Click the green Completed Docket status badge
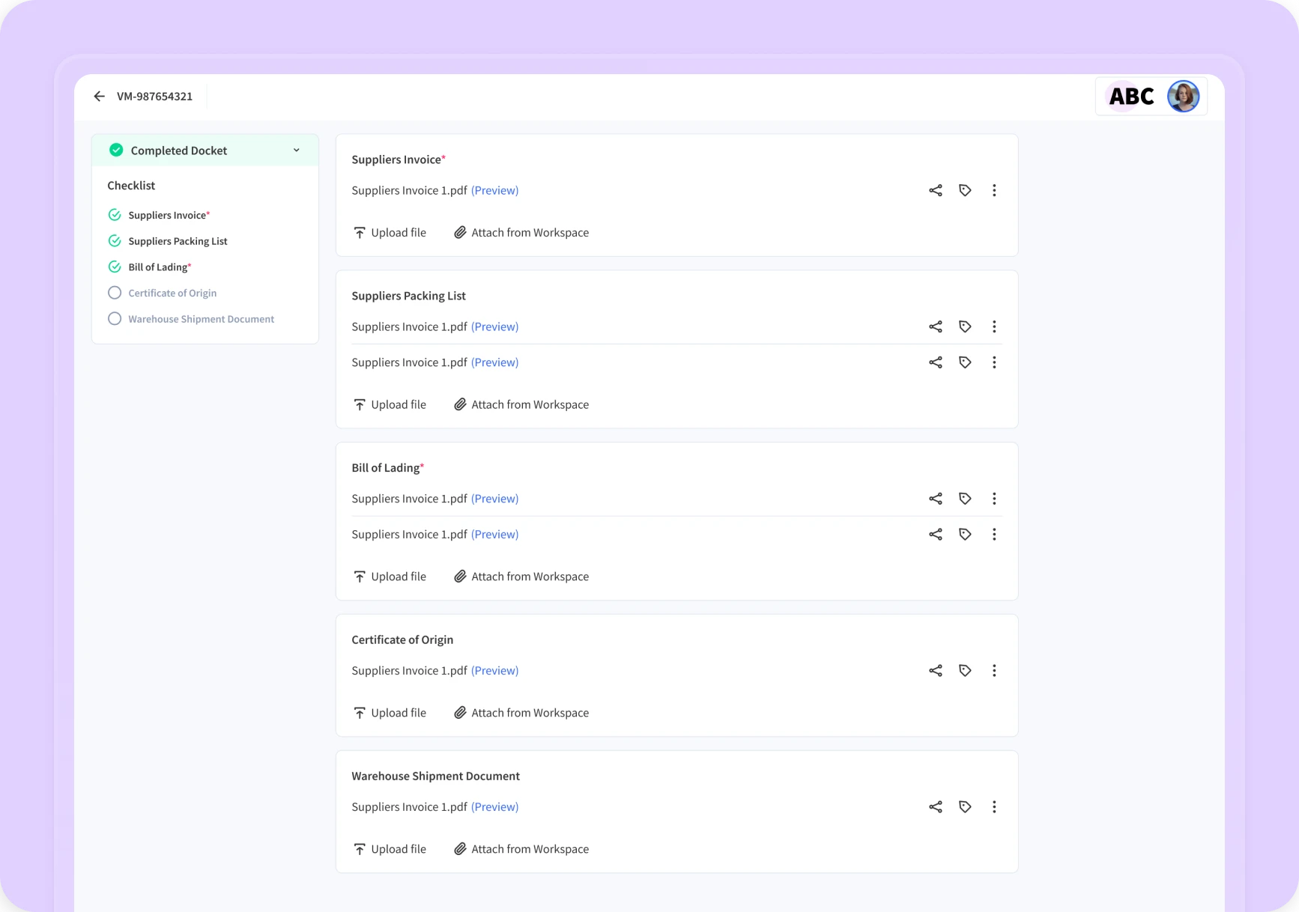Viewport: 1299px width, 912px height. coord(116,150)
